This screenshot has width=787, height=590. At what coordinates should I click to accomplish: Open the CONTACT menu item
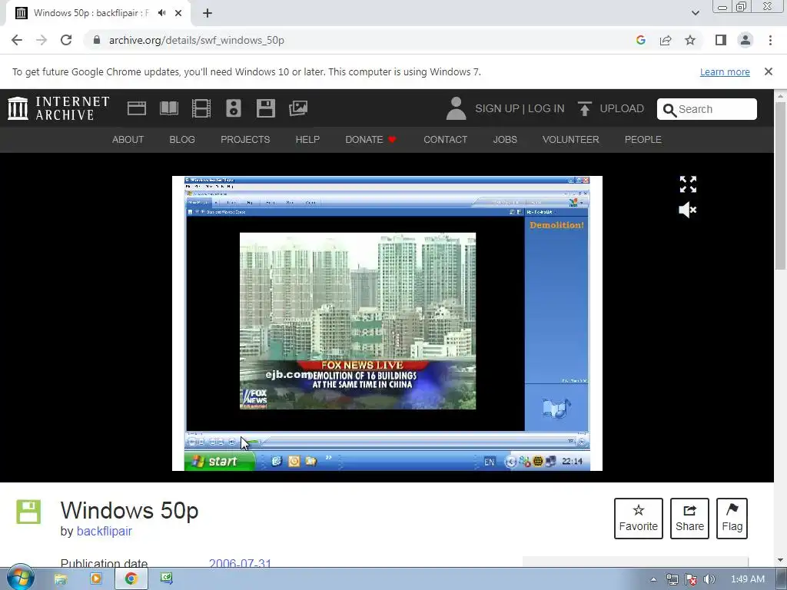pos(445,140)
